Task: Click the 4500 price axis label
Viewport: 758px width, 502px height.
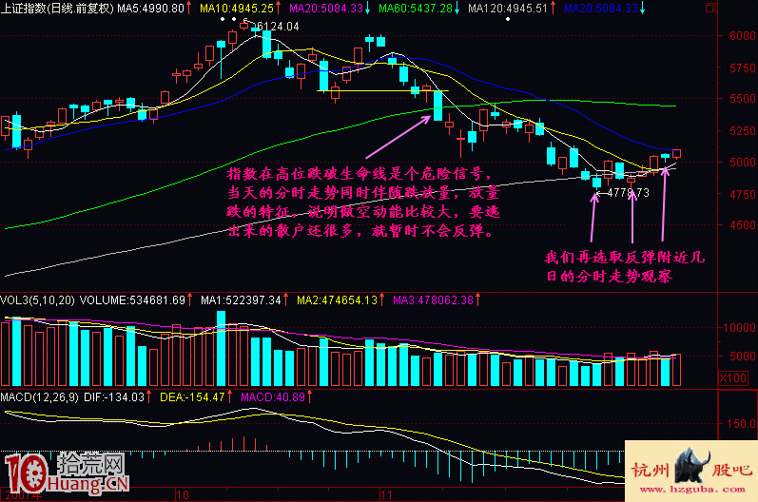Action: click(743, 225)
